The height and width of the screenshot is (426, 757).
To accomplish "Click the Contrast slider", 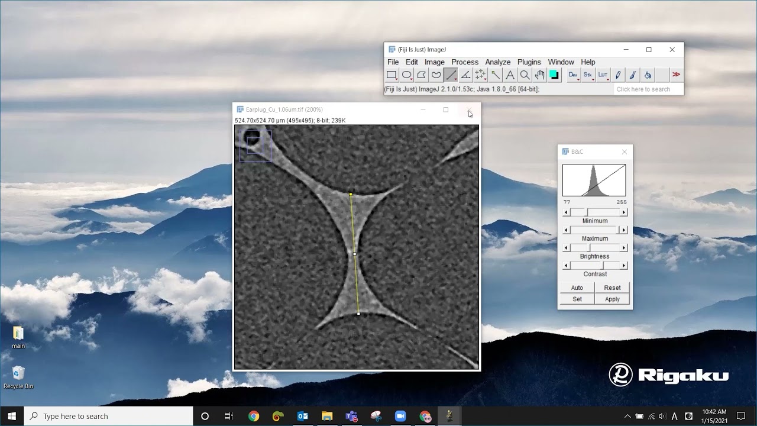I will tap(594, 265).
